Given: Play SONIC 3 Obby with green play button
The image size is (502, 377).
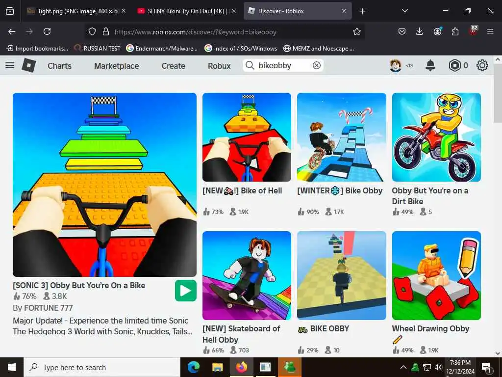Looking at the screenshot, I should point(186,291).
